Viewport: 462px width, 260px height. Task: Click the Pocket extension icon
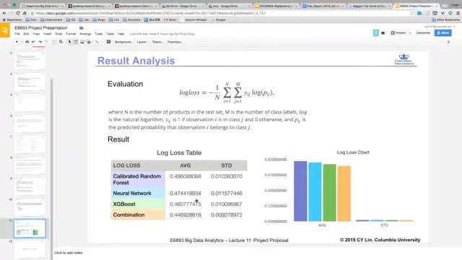tap(435, 13)
